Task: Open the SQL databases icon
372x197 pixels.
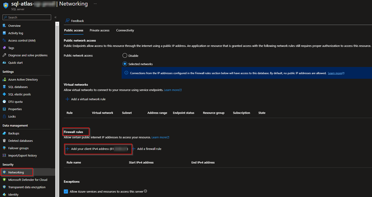Action: (4, 87)
